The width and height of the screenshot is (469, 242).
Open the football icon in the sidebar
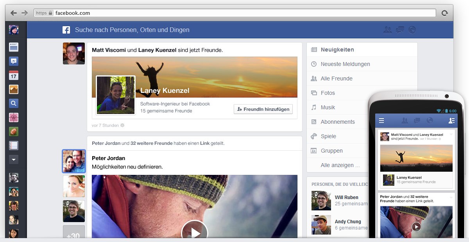click(x=14, y=132)
